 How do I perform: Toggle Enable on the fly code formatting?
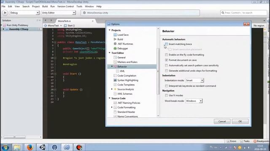[x=166, y=55]
